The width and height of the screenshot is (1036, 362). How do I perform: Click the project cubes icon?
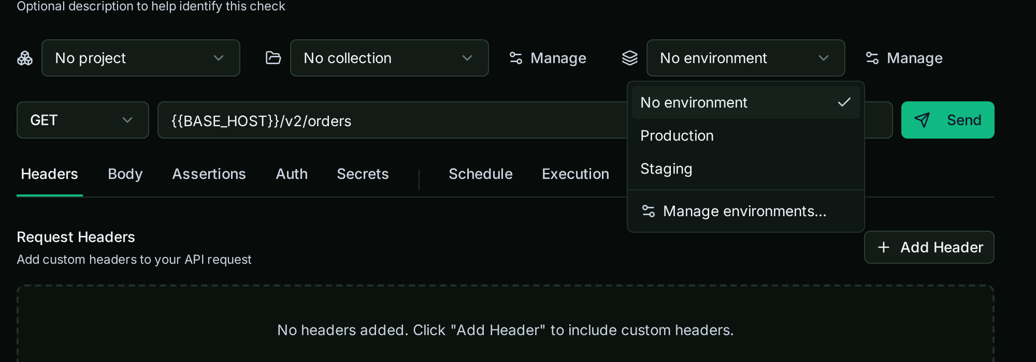25,58
